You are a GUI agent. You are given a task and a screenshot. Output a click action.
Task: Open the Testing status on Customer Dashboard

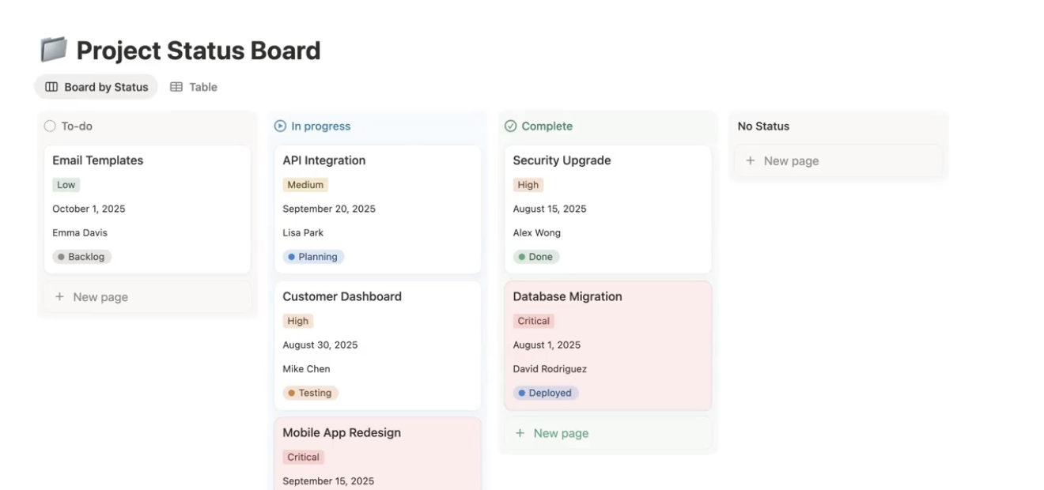[310, 393]
